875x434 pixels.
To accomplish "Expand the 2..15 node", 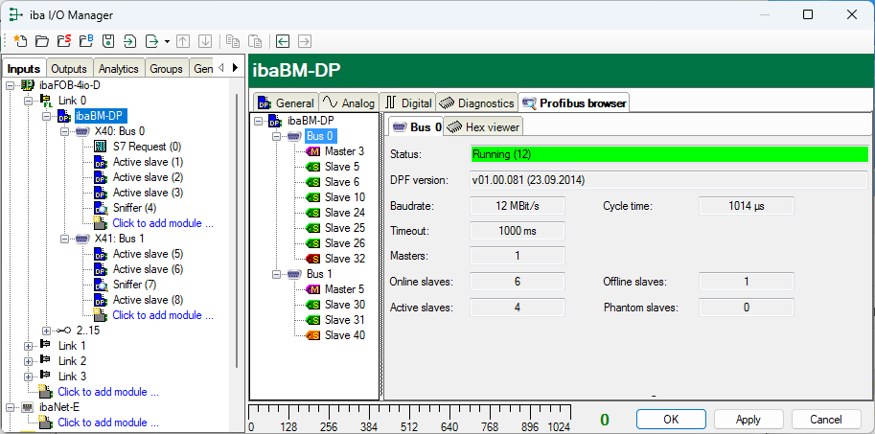I will pos(47,331).
